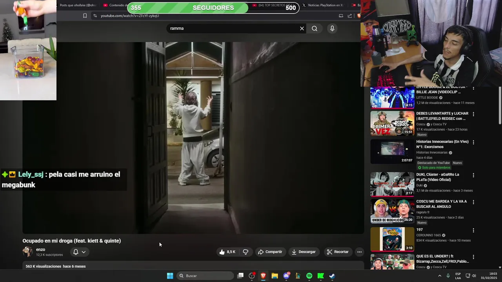
Task: Open enzo channel avatar
Action: [x=27, y=252]
